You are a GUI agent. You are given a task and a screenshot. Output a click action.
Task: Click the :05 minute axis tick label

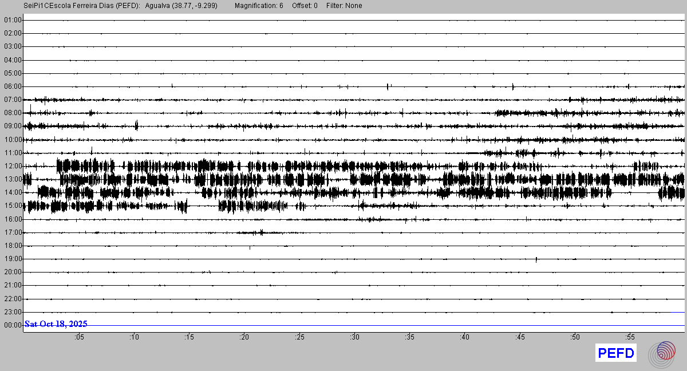(x=79, y=337)
